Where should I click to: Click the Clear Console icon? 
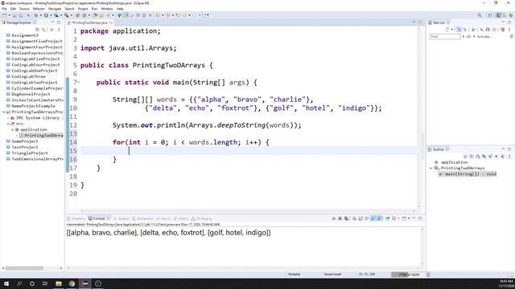click(354, 218)
